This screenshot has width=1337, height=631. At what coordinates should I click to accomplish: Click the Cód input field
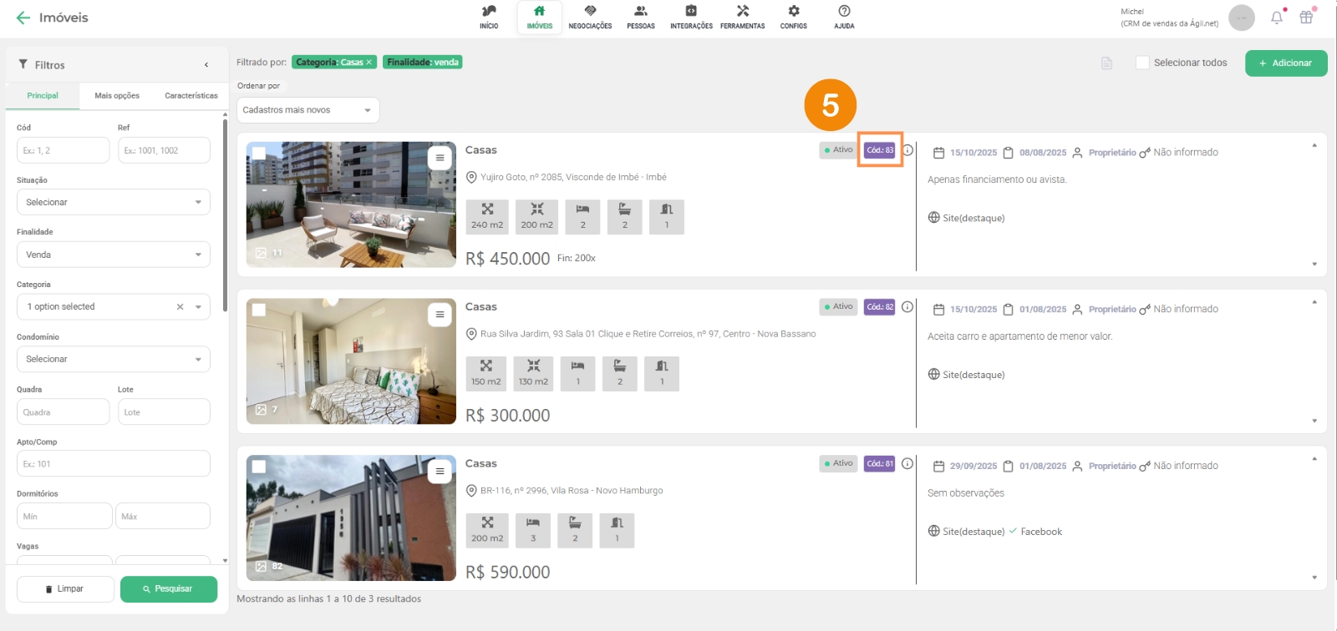(x=63, y=150)
